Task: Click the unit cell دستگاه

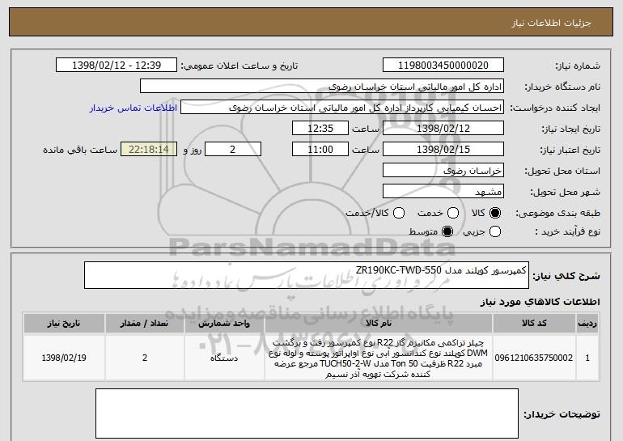Action: [x=224, y=358]
